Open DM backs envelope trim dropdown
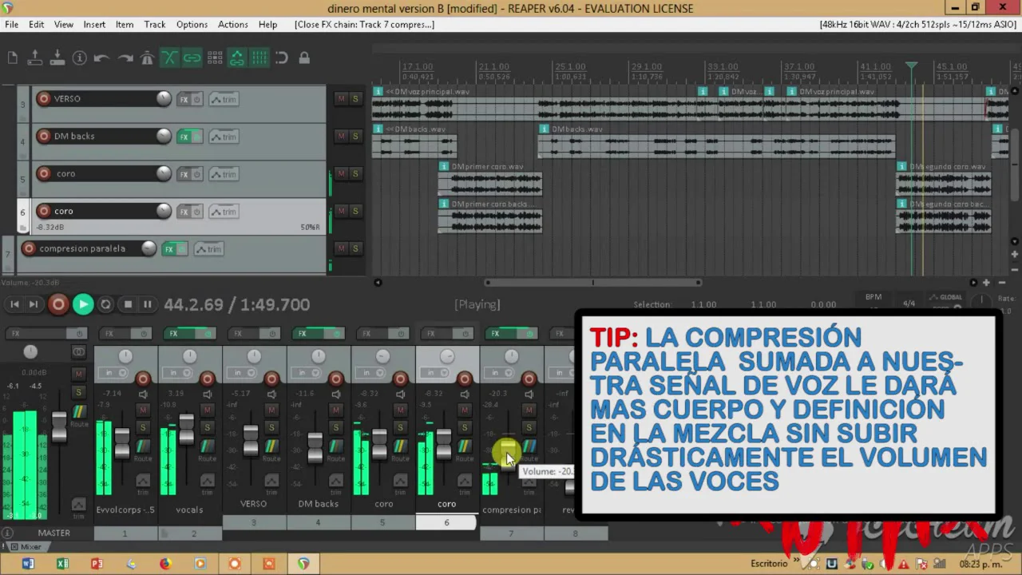 tap(224, 137)
